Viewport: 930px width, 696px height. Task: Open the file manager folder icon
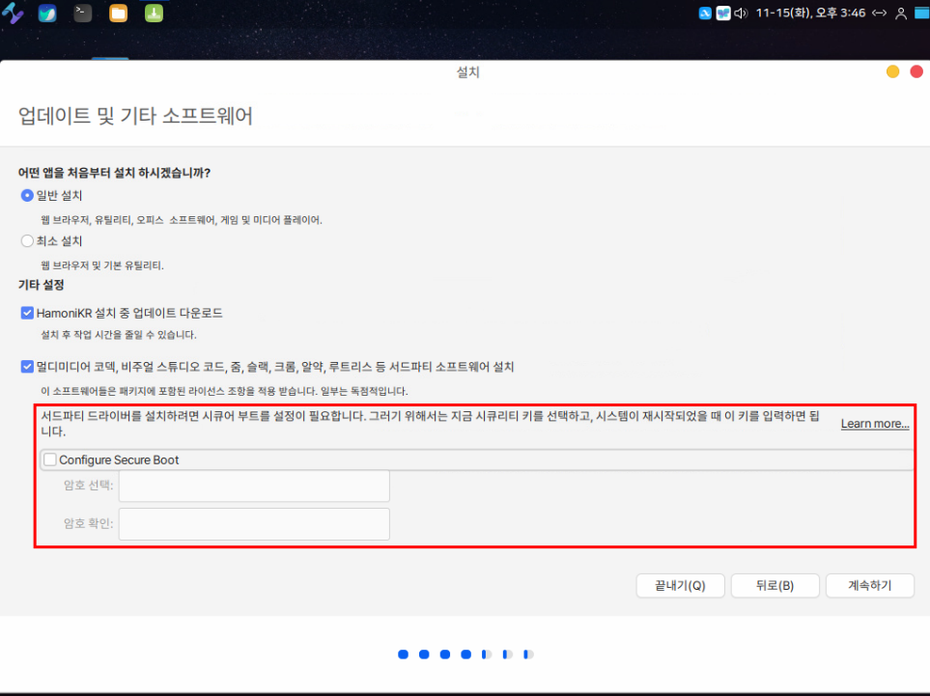(118, 14)
